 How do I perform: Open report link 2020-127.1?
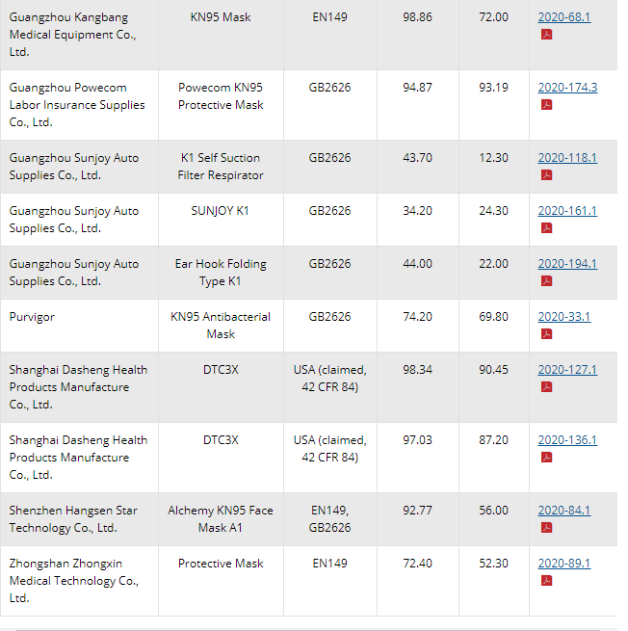tap(567, 370)
